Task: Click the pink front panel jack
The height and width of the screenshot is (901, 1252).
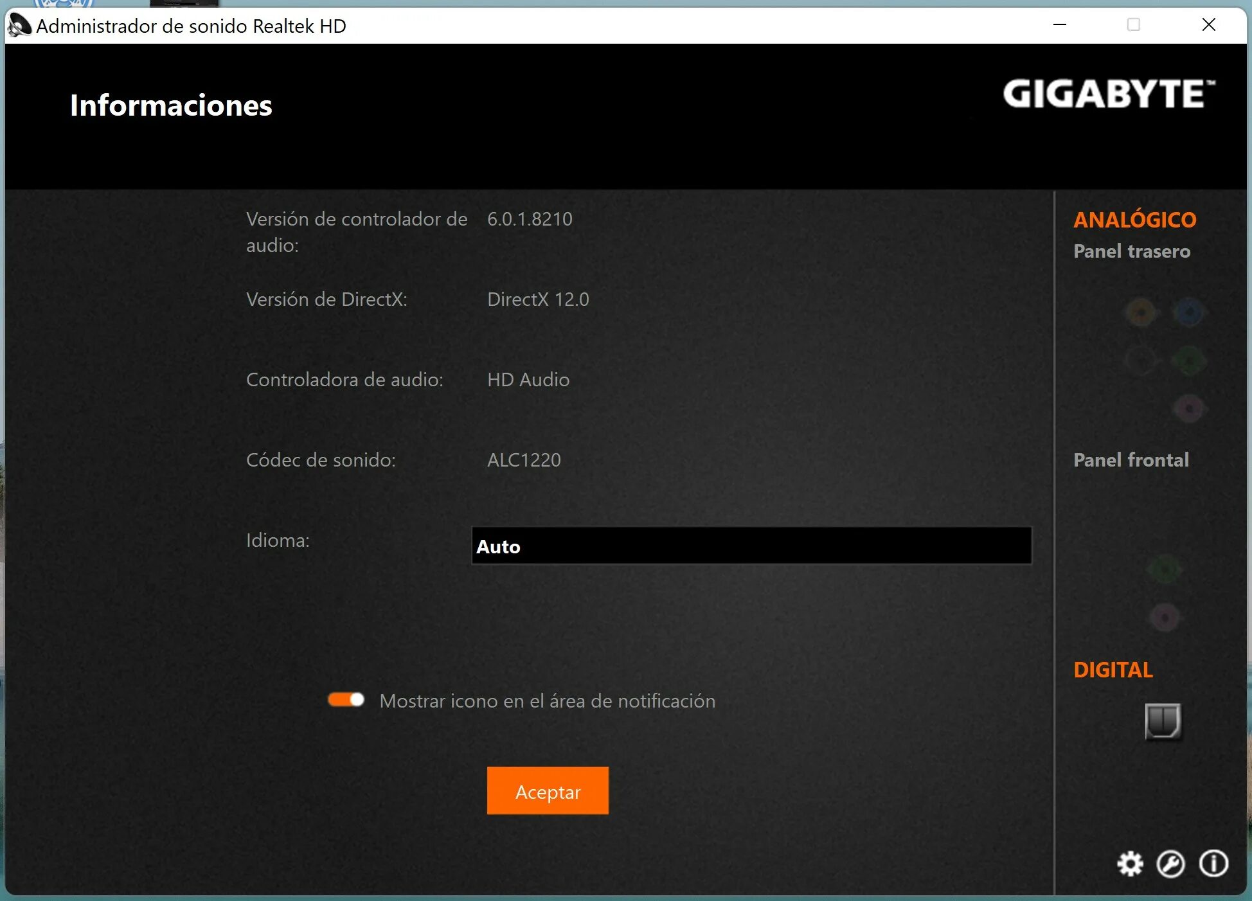Action: pyautogui.click(x=1165, y=618)
